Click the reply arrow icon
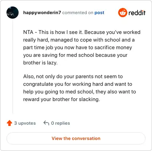 pos(46,123)
